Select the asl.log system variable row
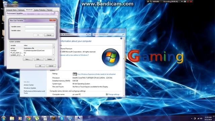The image size is (215, 121). (x=31, y=48)
